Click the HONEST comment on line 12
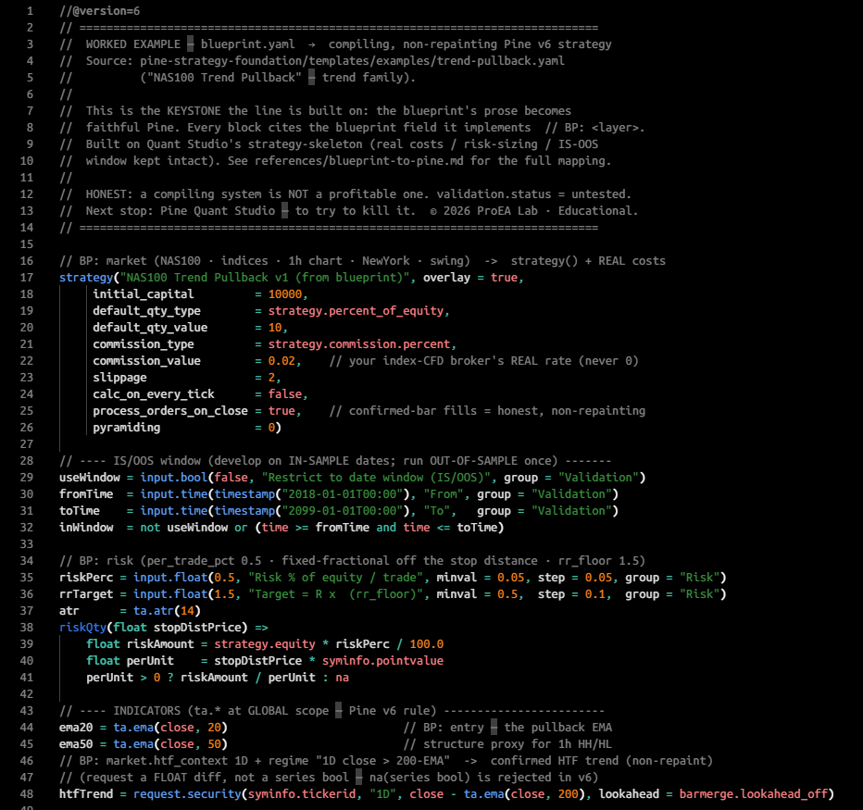The width and height of the screenshot is (863, 810). [x=345, y=194]
